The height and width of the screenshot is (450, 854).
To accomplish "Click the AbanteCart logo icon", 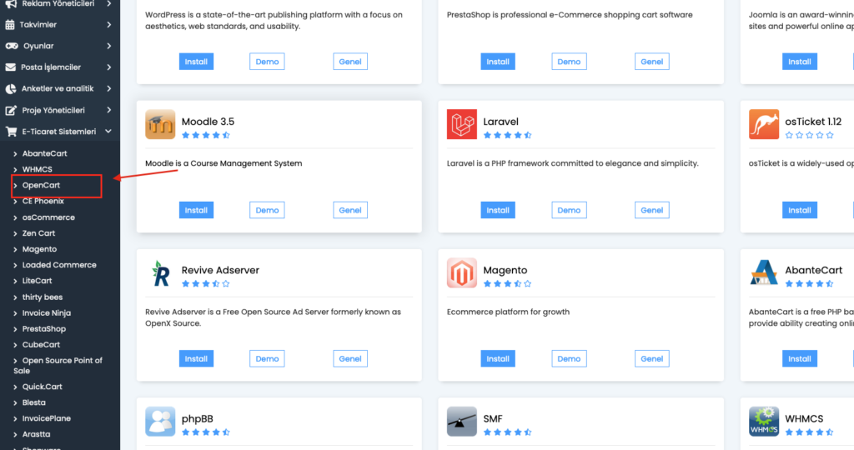I will pyautogui.click(x=764, y=272).
